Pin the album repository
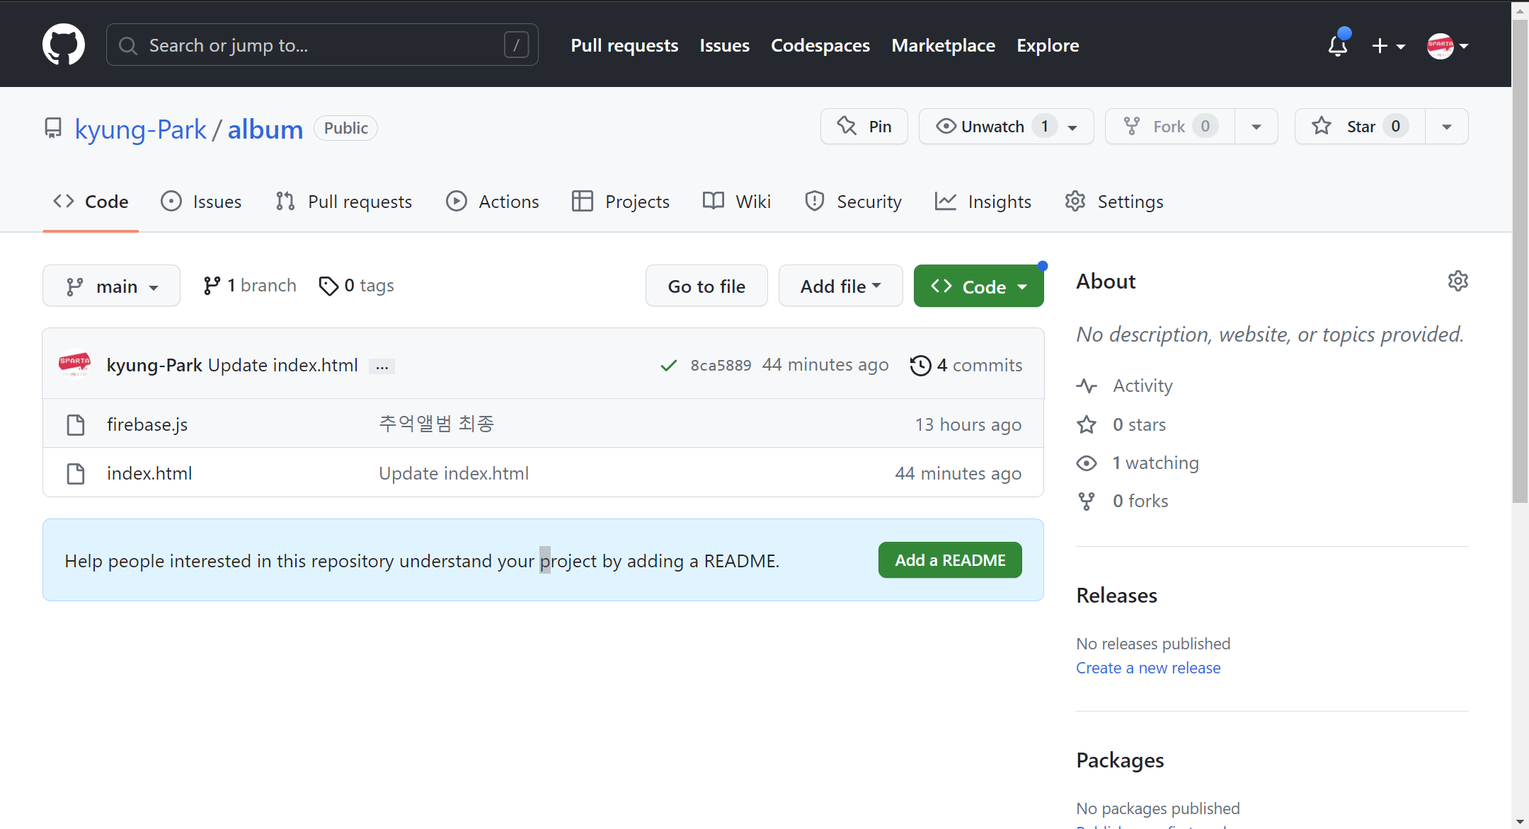 (864, 127)
